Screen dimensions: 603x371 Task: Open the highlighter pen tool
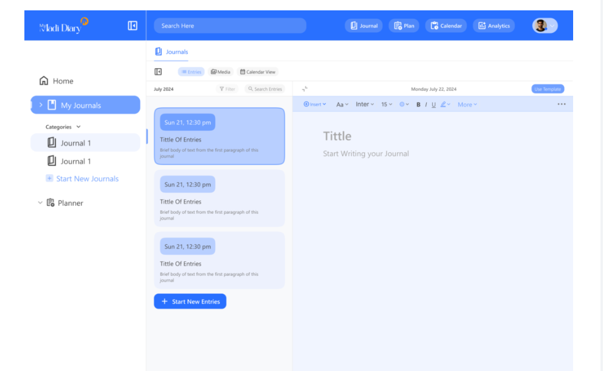coord(444,104)
